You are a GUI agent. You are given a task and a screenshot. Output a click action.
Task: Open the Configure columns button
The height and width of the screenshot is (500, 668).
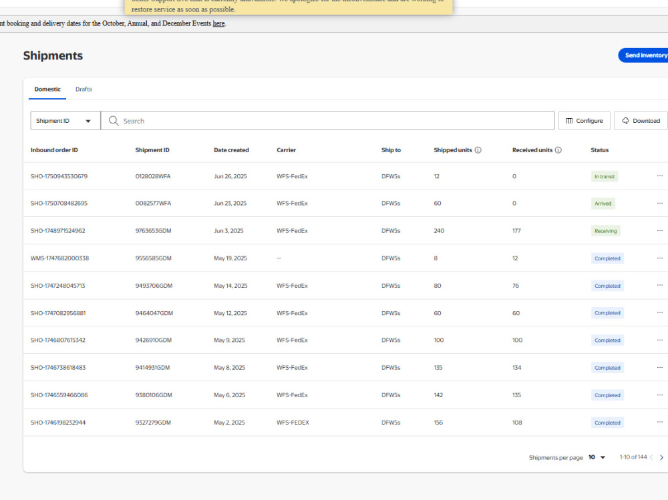pyautogui.click(x=584, y=121)
